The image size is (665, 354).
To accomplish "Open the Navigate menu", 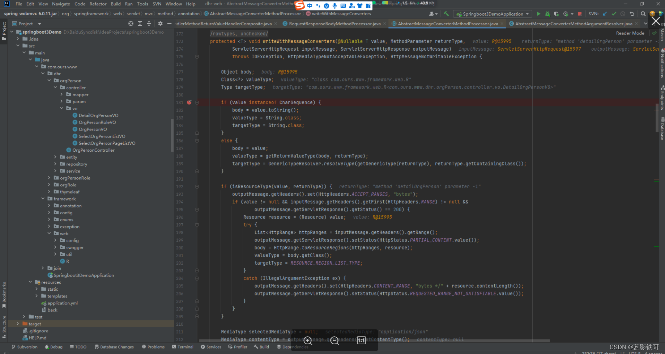I will click(x=61, y=4).
